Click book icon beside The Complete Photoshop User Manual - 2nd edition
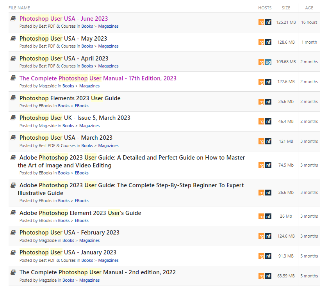Viewport: 328px width, 286px height. pyautogui.click(x=13, y=272)
